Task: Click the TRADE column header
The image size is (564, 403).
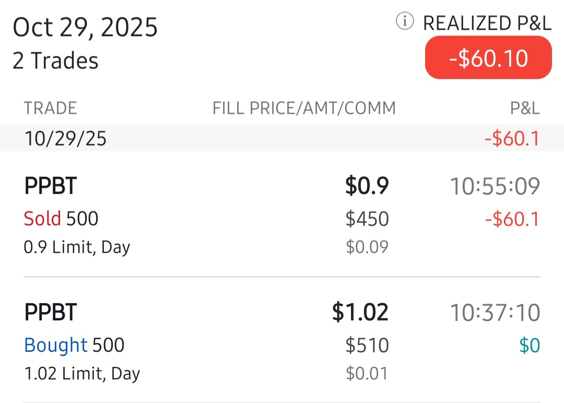Action: (50, 108)
